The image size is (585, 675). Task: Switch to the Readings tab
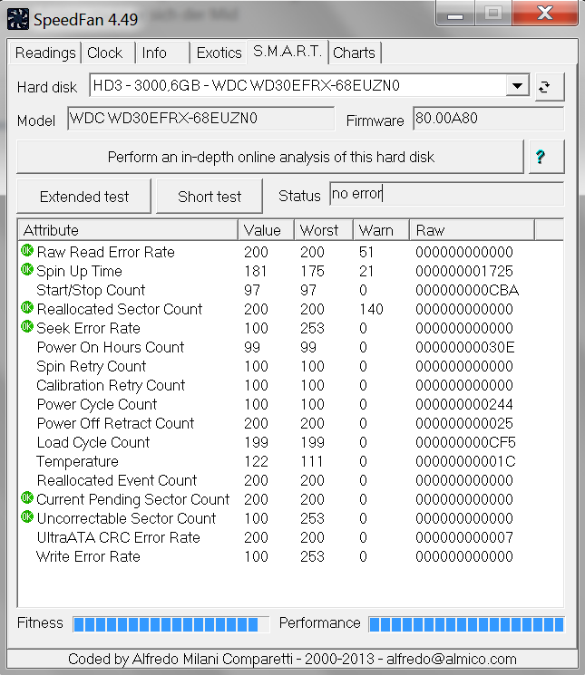pyautogui.click(x=45, y=53)
